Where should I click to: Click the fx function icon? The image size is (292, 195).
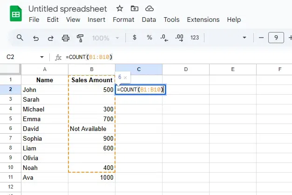(58, 58)
